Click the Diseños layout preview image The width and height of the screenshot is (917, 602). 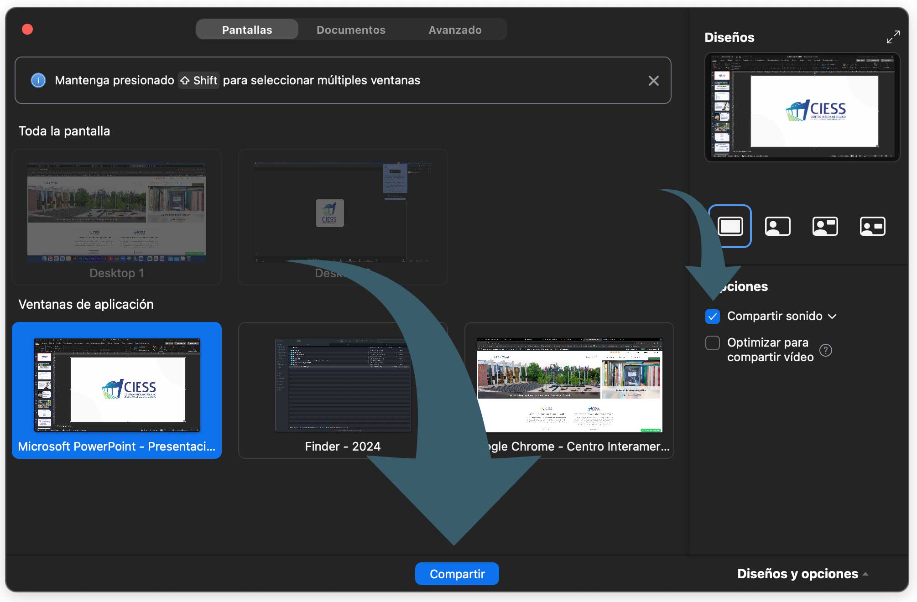pyautogui.click(x=802, y=107)
